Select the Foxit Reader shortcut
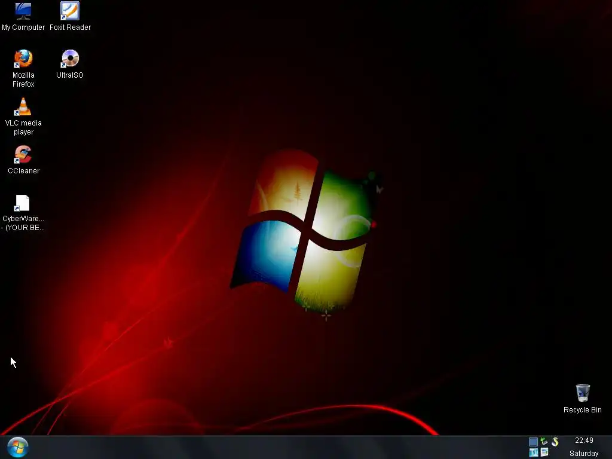Viewport: 612px width, 459px height. point(70,11)
